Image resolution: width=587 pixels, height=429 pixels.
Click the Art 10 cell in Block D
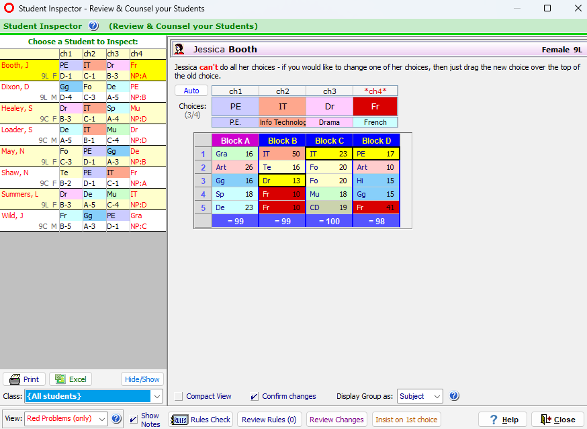376,167
